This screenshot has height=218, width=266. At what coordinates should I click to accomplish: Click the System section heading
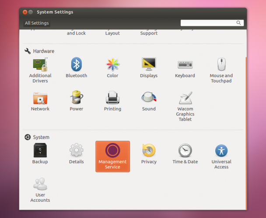[41, 137]
